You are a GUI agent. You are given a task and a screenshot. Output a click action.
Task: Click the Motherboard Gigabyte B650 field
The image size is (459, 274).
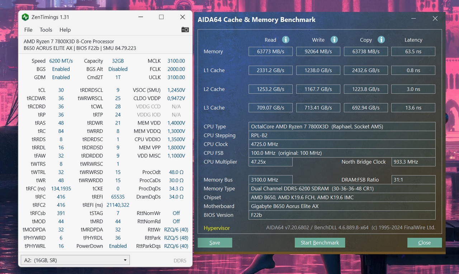pos(342,206)
